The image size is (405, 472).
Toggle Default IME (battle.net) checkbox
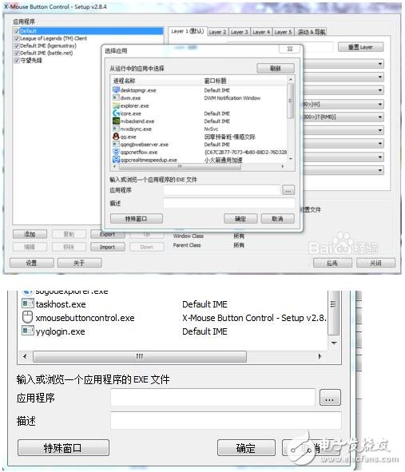(16, 53)
